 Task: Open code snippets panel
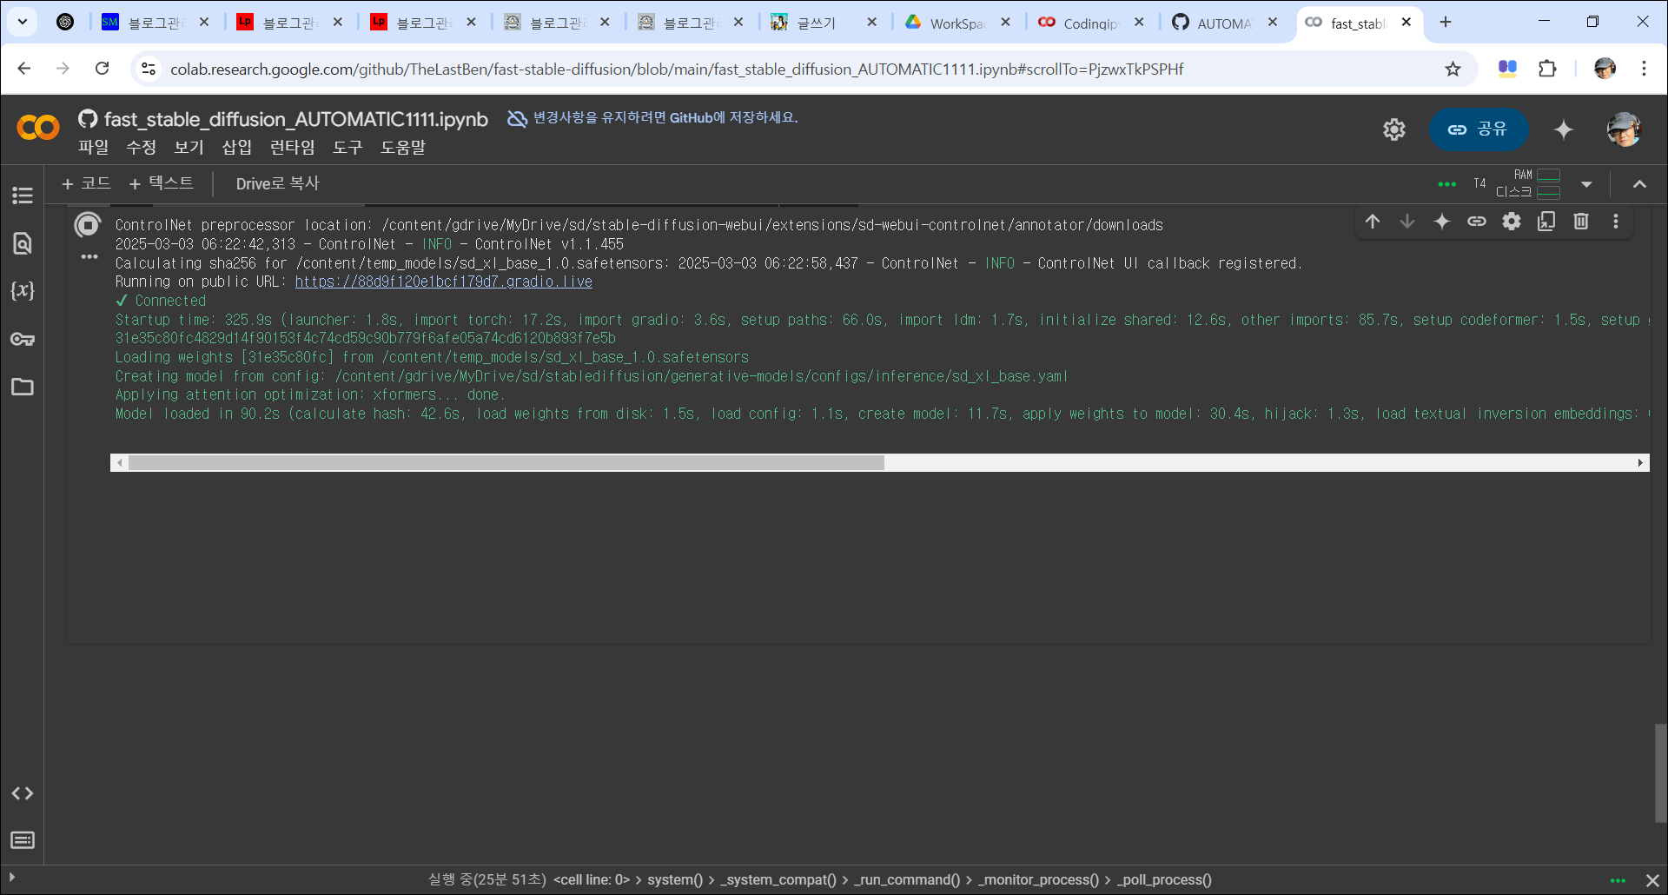(x=23, y=793)
